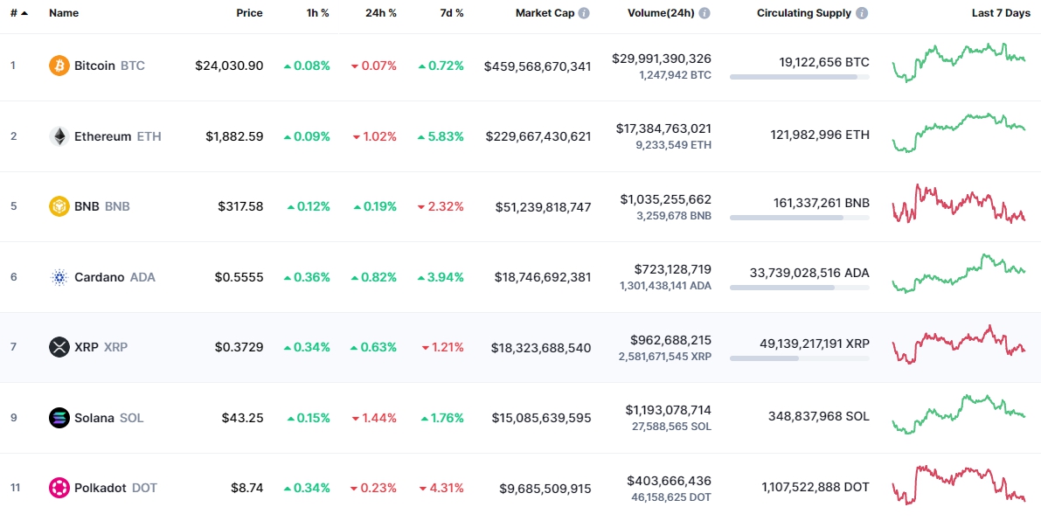Click the Solana coin logo
The image size is (1041, 521).
point(59,418)
